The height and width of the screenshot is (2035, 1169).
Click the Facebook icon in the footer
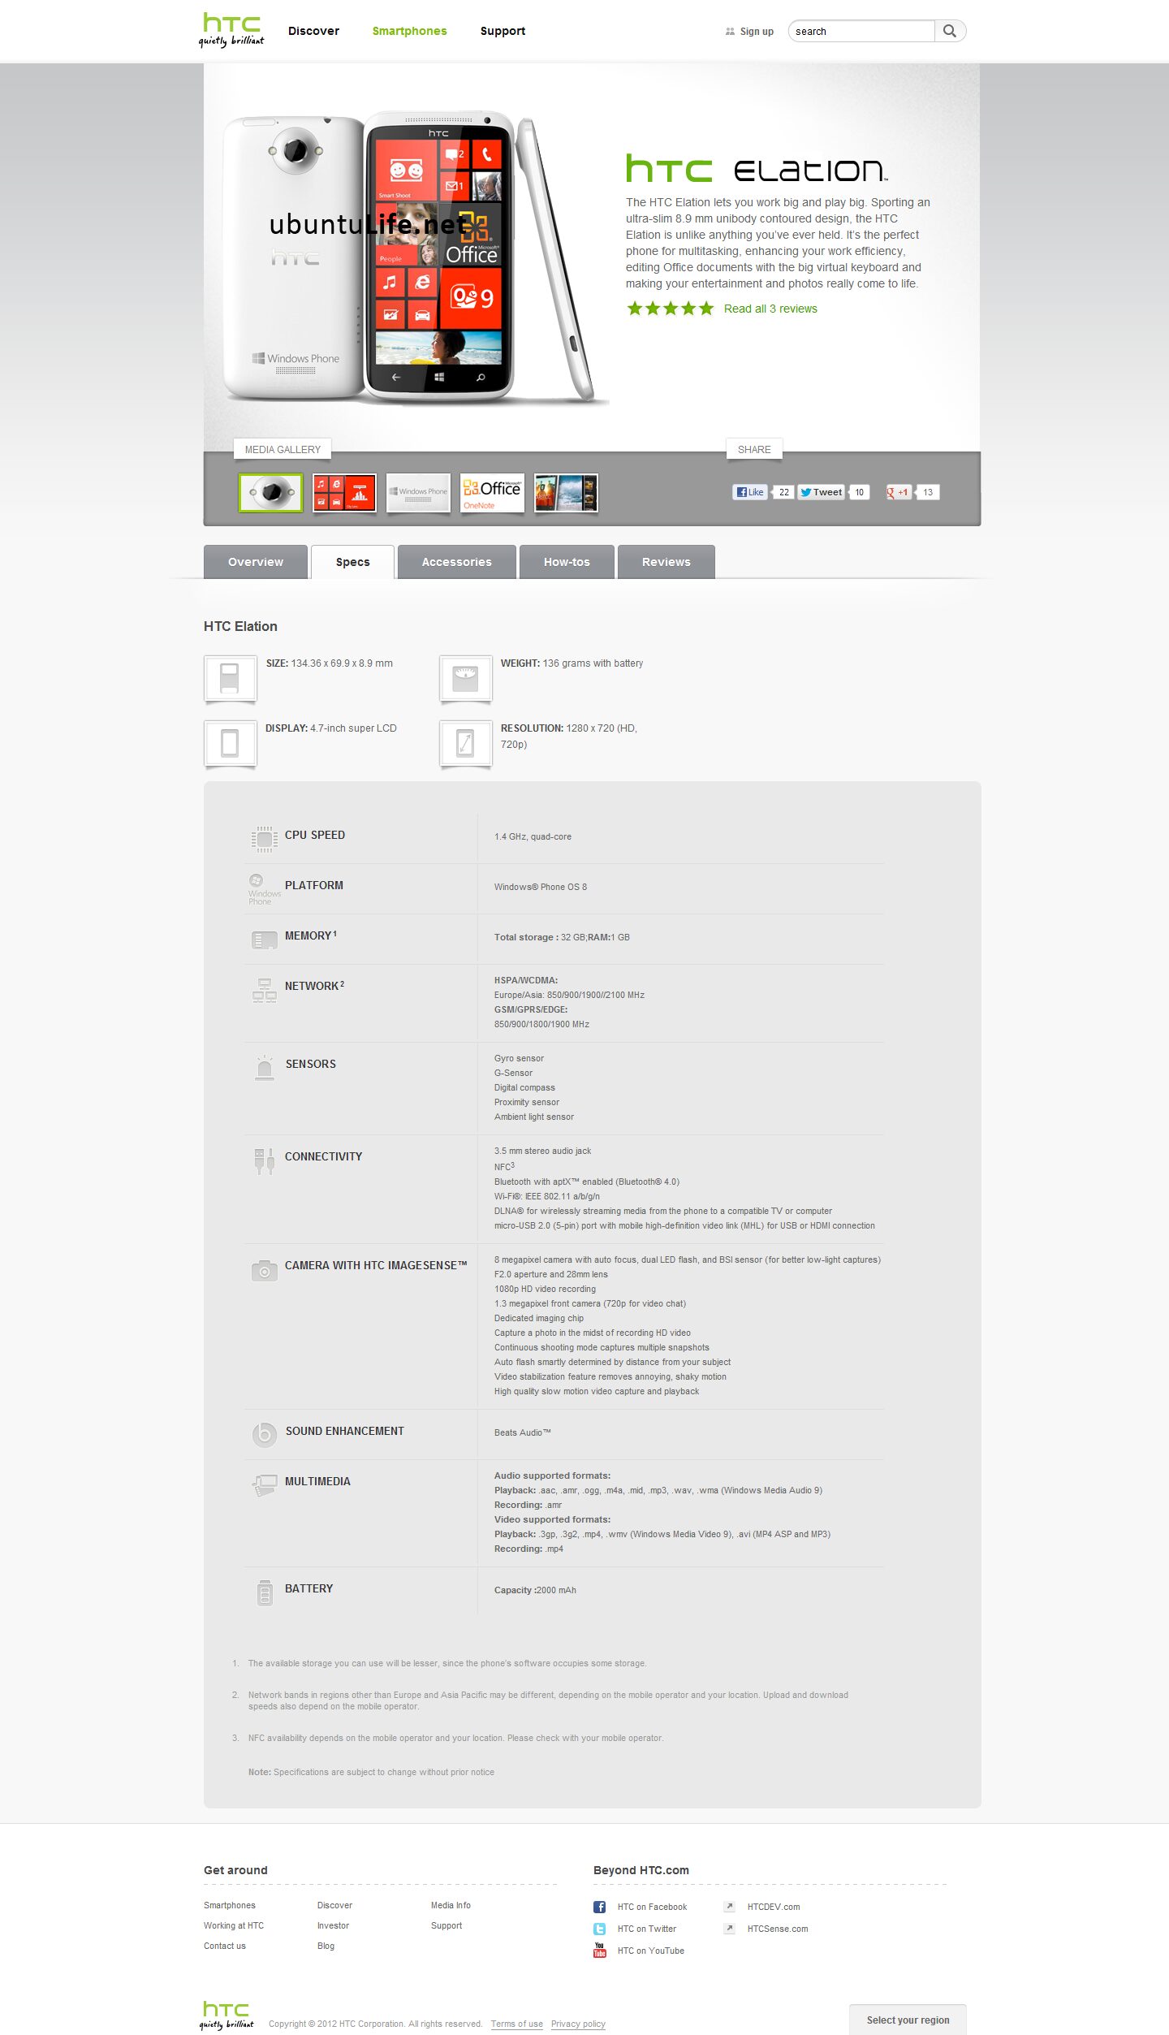pyautogui.click(x=599, y=1907)
